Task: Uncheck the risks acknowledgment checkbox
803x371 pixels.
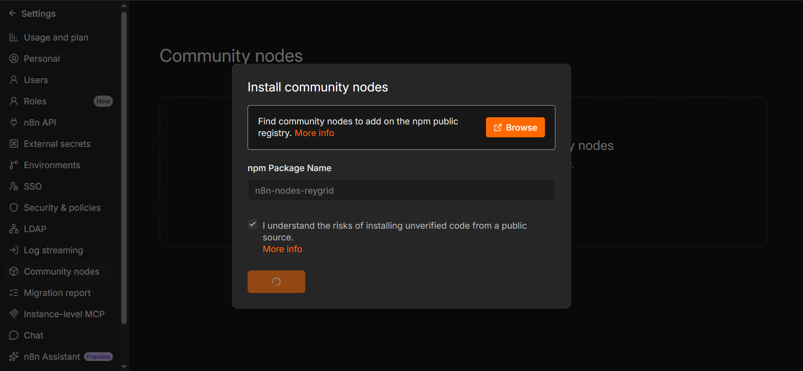Action: point(253,225)
